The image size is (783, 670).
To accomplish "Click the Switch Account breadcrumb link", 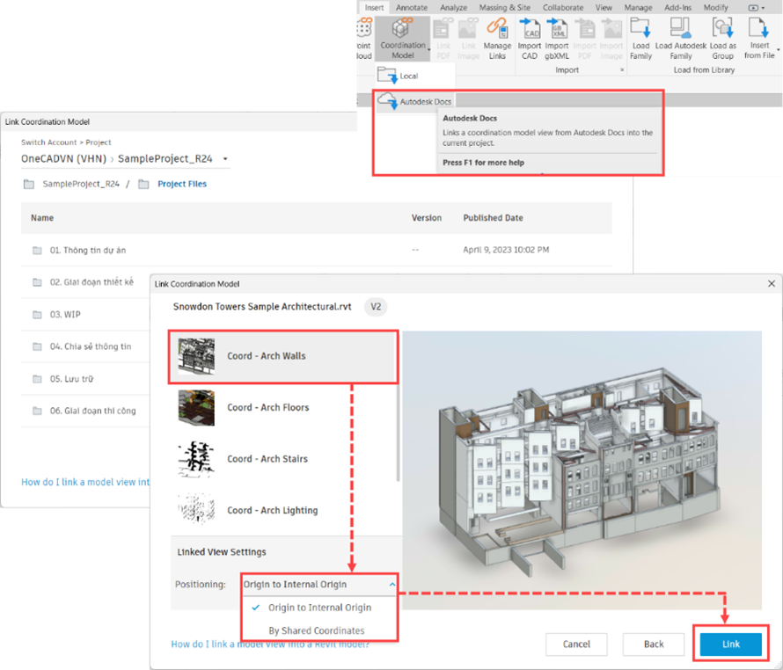I will 49,142.
